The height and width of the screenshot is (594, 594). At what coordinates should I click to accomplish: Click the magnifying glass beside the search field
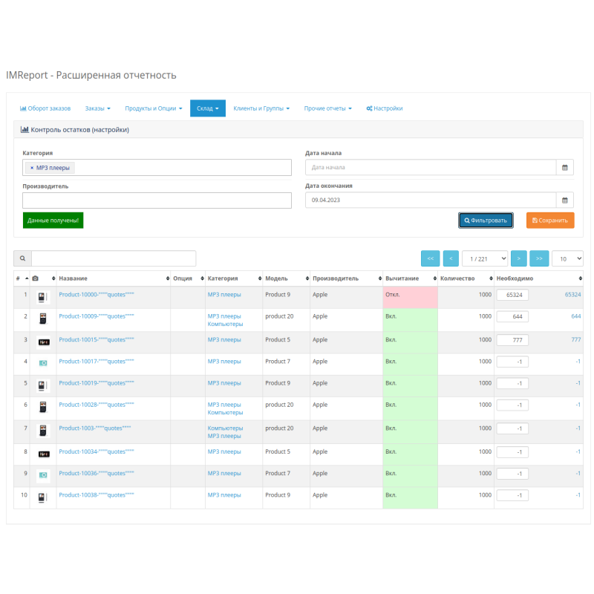pyautogui.click(x=22, y=258)
